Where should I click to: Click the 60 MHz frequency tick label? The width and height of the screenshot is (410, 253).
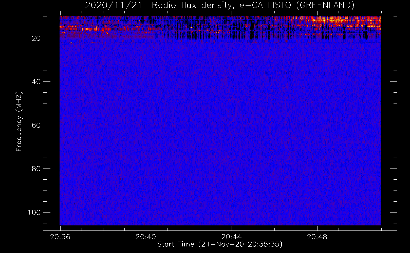36,125
